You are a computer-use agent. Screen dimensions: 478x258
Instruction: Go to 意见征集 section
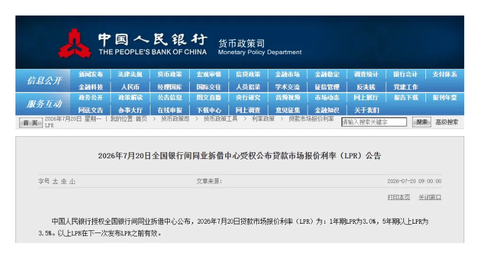click(x=287, y=110)
